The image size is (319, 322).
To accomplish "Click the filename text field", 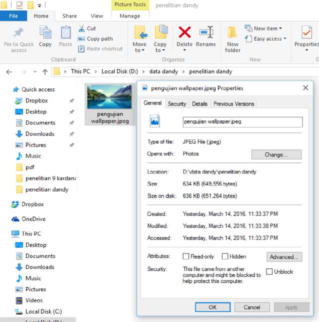I will coord(242,122).
